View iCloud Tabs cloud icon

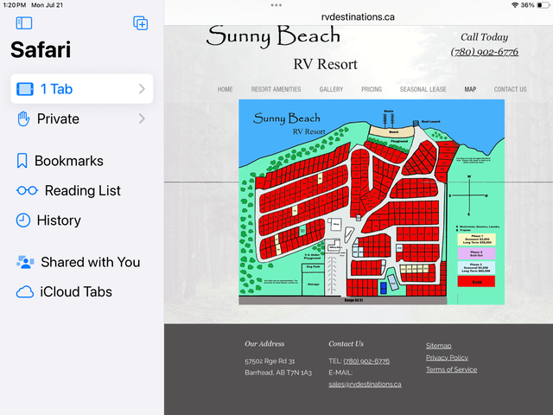[x=25, y=292]
